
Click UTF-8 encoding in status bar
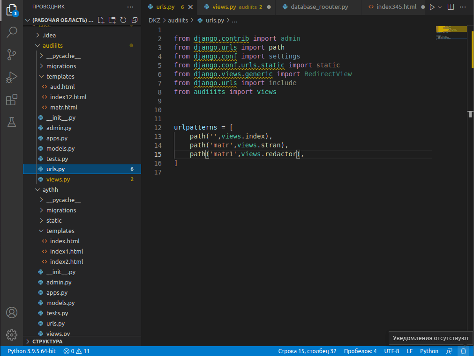tap(391, 351)
